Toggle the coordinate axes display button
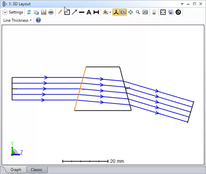The image size is (206, 174). pos(116,12)
